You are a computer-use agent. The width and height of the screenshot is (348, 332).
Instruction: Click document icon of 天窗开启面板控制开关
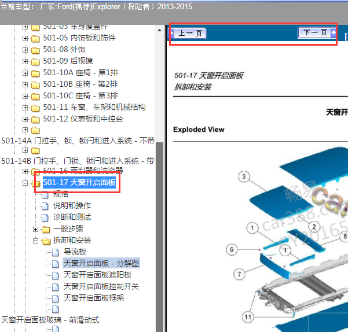[x=56, y=287]
